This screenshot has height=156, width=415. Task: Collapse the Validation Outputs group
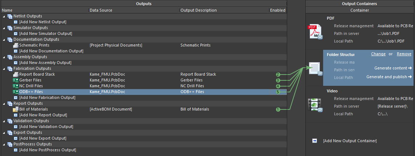pyautogui.click(x=4, y=121)
